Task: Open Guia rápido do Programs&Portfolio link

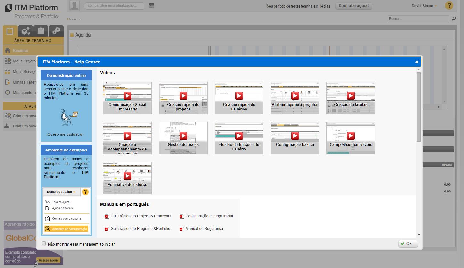Action: tap(140, 229)
